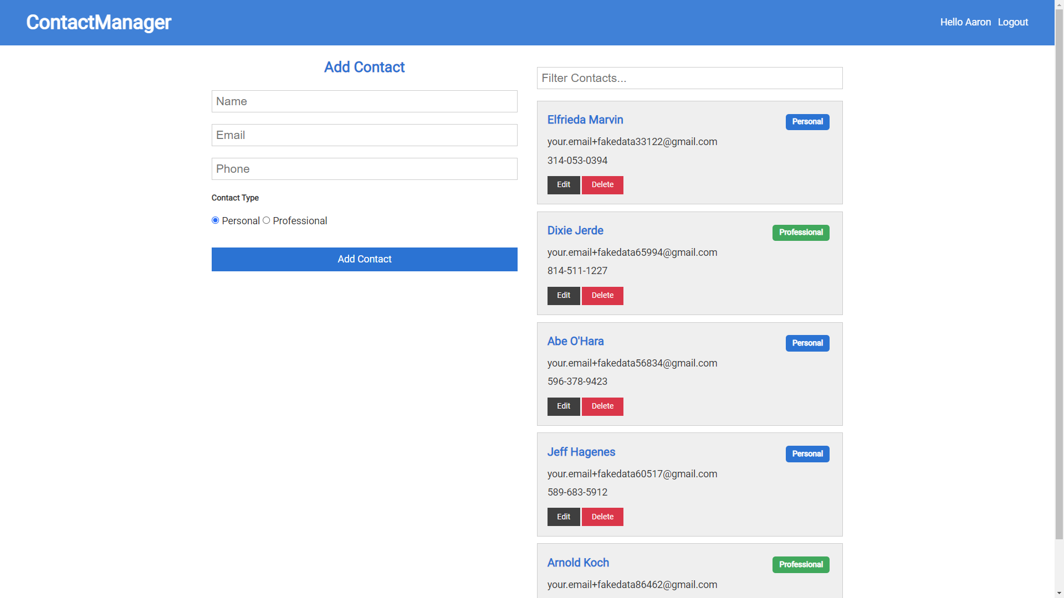Select the Professional contact type radio
This screenshot has width=1064, height=598.
click(267, 220)
